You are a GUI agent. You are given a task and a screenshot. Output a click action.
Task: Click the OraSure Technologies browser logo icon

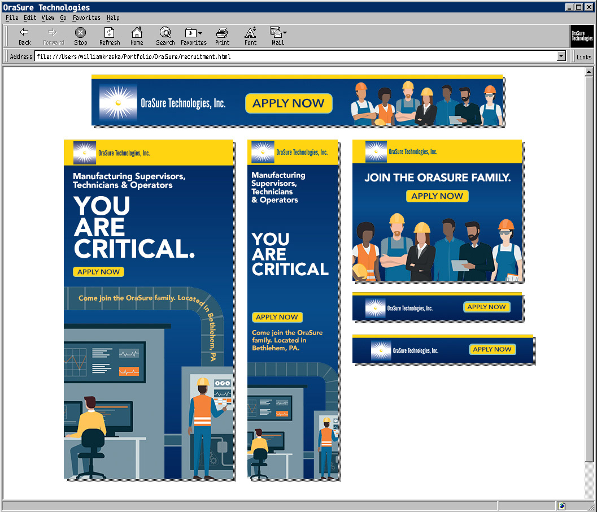tap(582, 36)
